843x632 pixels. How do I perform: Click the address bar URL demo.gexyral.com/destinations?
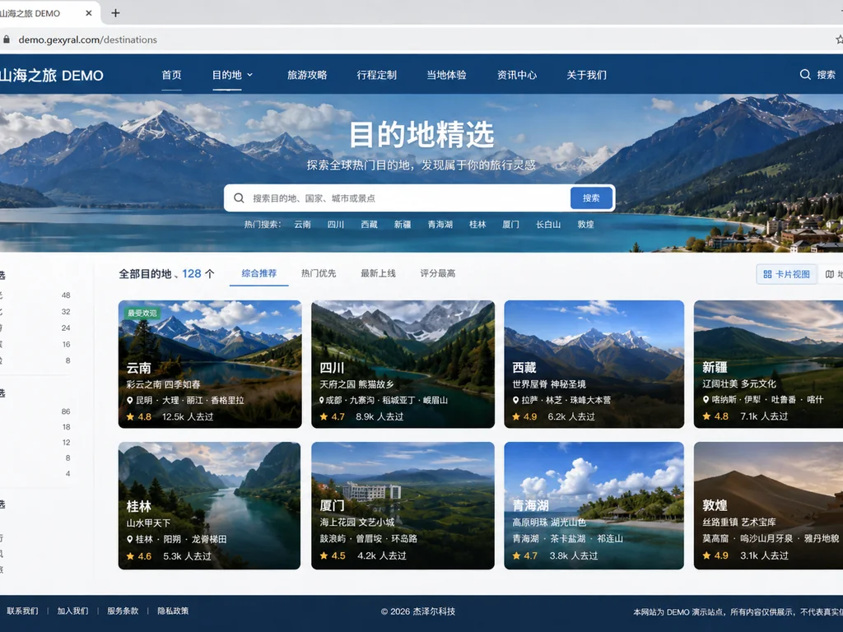pos(87,39)
